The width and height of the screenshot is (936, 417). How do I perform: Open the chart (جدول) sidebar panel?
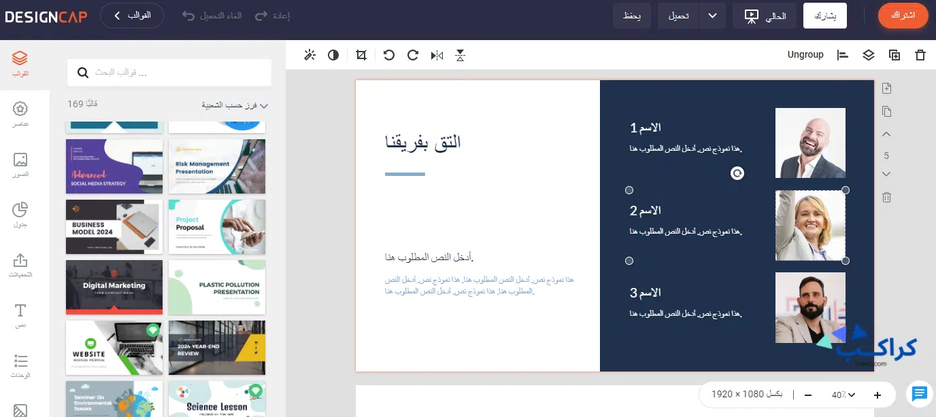tap(20, 215)
